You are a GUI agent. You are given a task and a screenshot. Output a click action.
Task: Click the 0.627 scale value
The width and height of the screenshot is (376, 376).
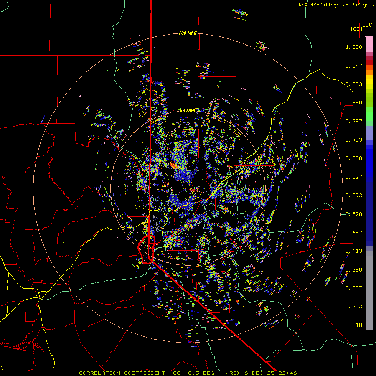click(354, 177)
